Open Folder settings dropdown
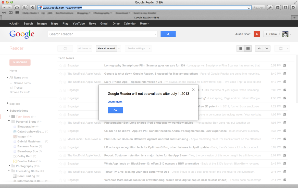298x188 pixels. click(139, 49)
